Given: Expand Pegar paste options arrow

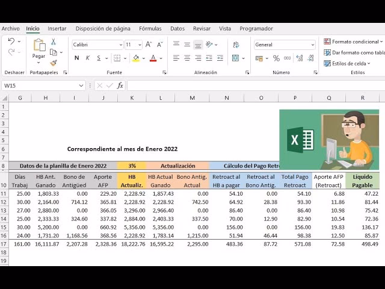Looking at the screenshot, I should point(38,63).
